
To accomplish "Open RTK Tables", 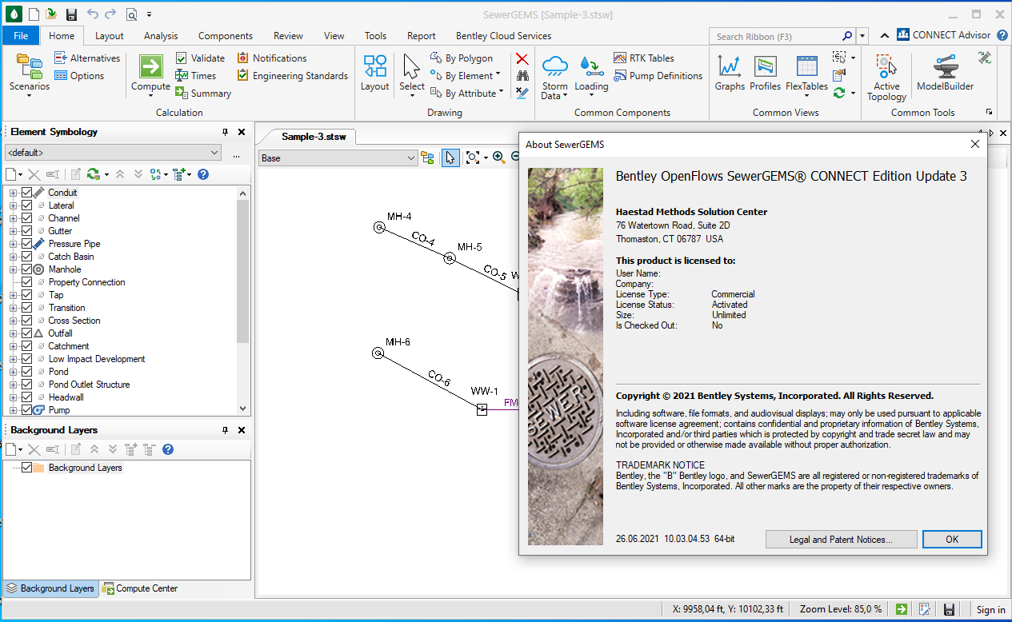I will pos(644,58).
